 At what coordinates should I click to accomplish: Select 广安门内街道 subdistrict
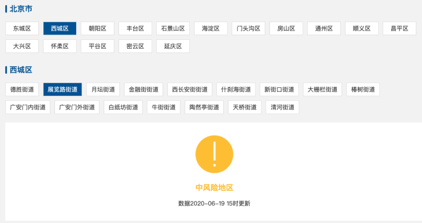click(28, 107)
